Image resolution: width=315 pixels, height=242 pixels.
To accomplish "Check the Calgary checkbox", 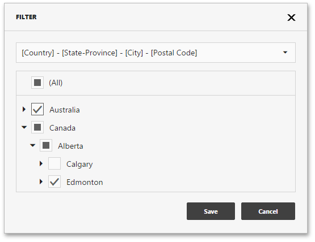I will [x=54, y=163].
